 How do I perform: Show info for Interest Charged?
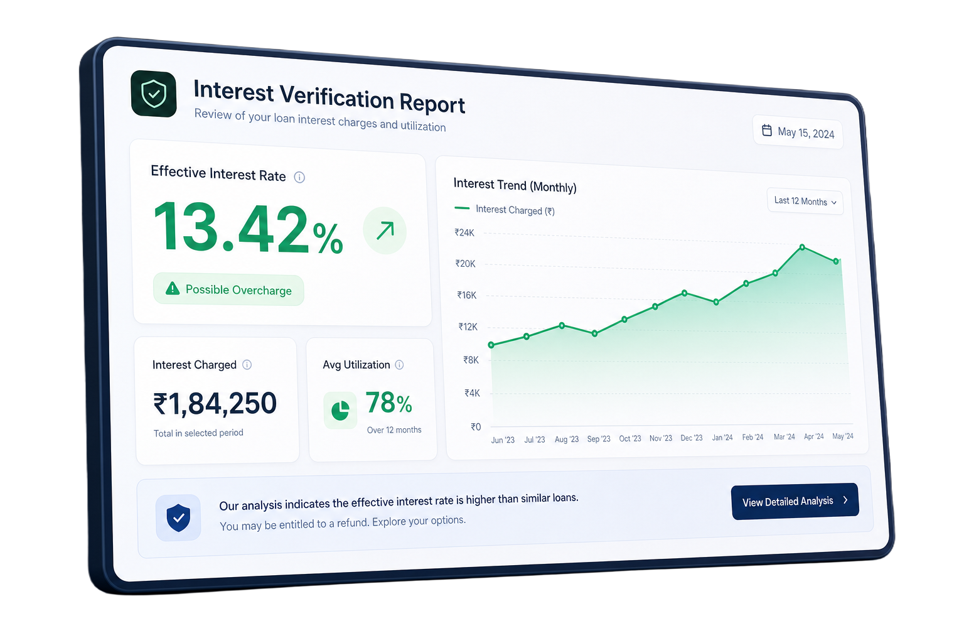point(247,365)
